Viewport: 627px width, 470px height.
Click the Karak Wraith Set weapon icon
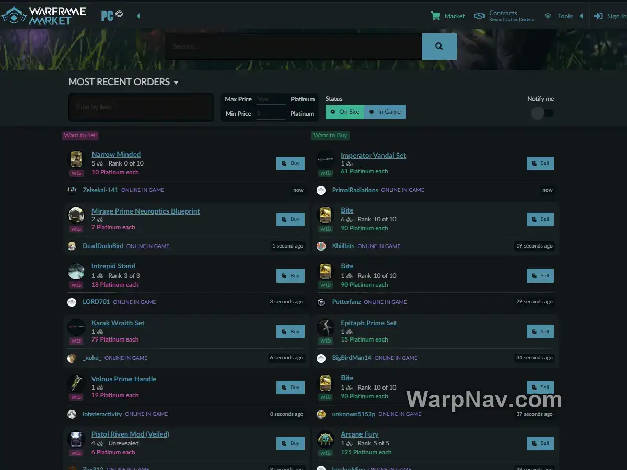point(76,327)
